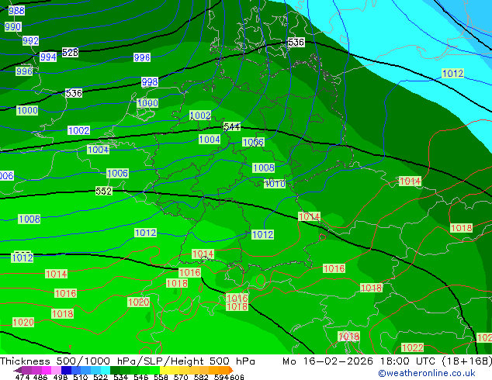Click the 544 height contour label
This screenshot has height=380, width=492.
tap(232, 126)
